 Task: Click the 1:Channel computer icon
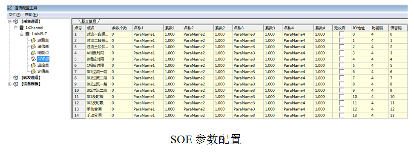21,28
